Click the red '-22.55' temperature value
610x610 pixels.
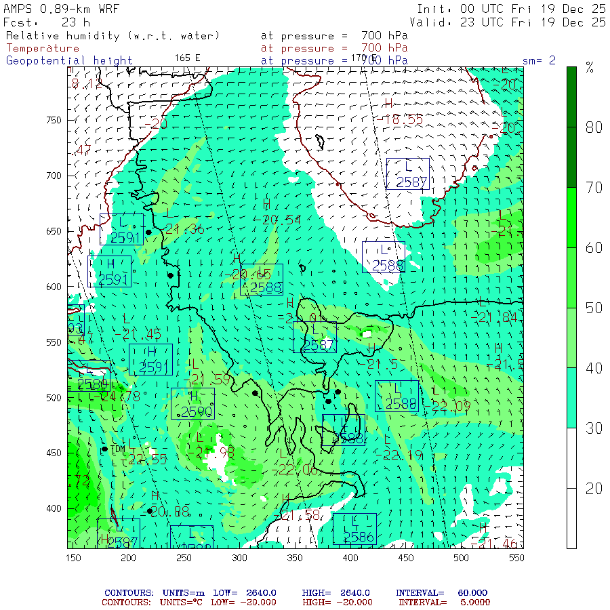click(144, 460)
